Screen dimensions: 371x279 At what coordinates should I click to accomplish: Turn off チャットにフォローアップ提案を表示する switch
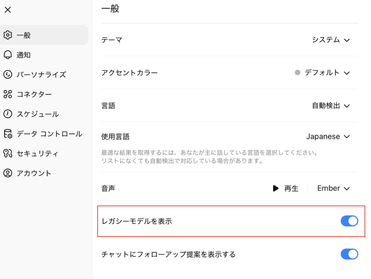(349, 254)
